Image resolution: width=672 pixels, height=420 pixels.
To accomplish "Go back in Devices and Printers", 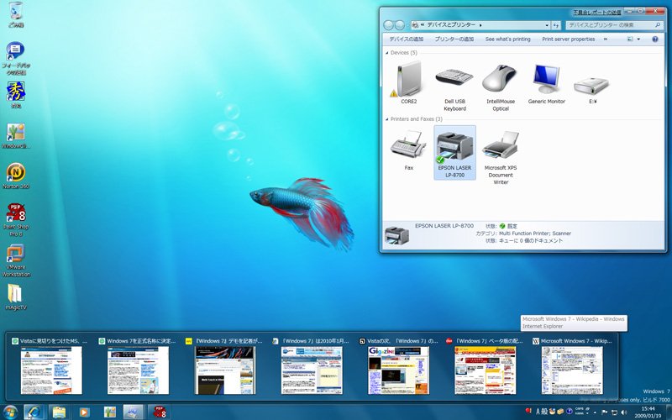I will pyautogui.click(x=388, y=25).
